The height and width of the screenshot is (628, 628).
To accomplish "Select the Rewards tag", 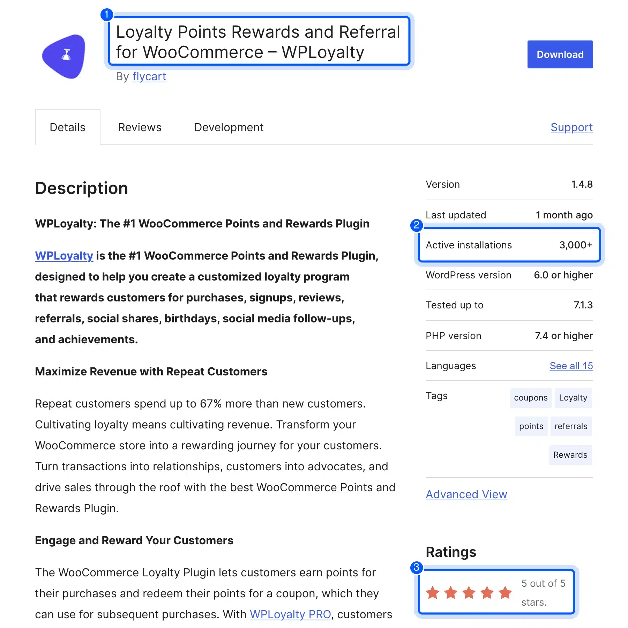I will [570, 455].
